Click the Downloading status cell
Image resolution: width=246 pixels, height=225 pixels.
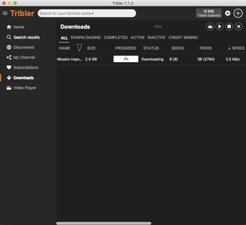pyautogui.click(x=152, y=59)
